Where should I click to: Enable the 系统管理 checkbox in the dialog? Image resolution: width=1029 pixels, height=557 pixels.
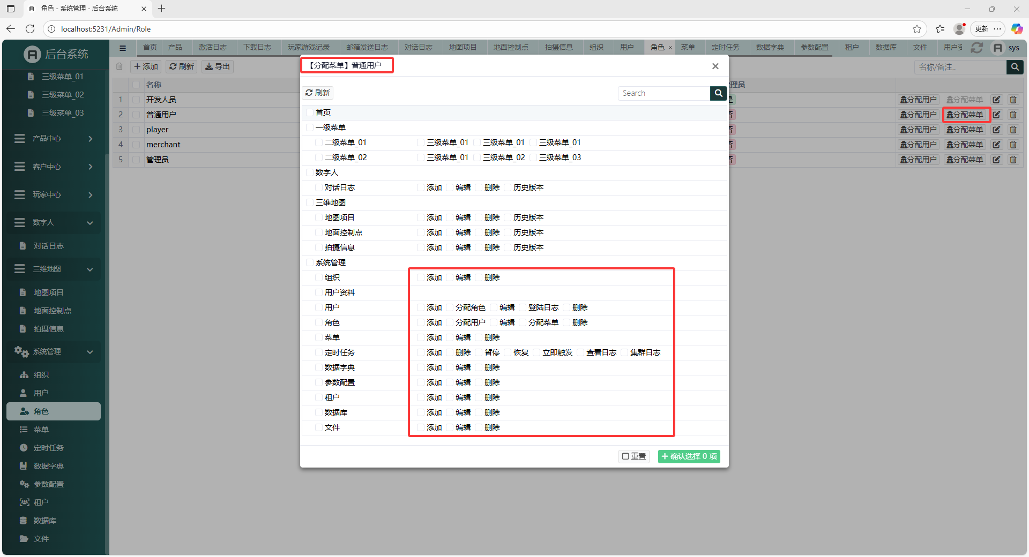pos(310,262)
